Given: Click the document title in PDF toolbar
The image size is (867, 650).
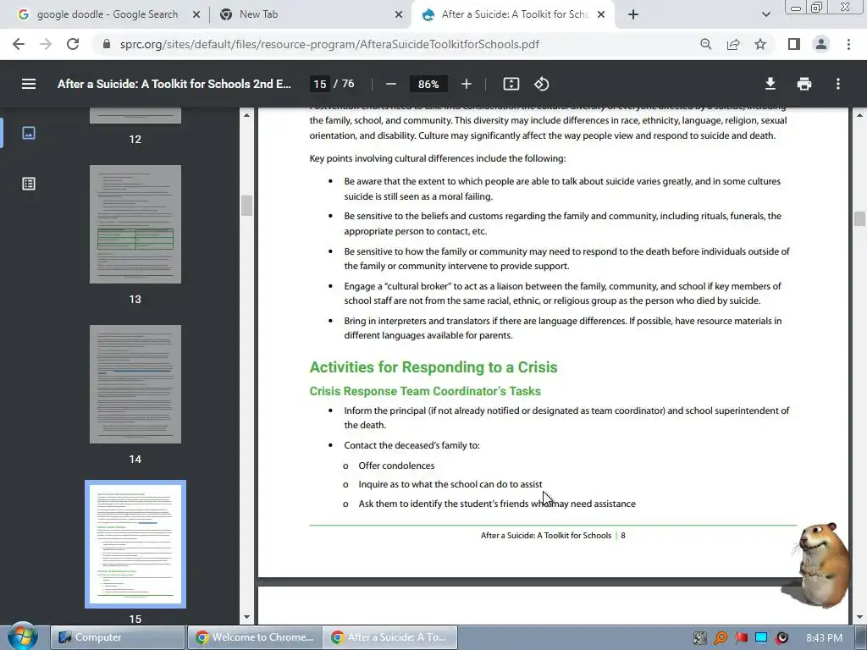Looking at the screenshot, I should (174, 84).
